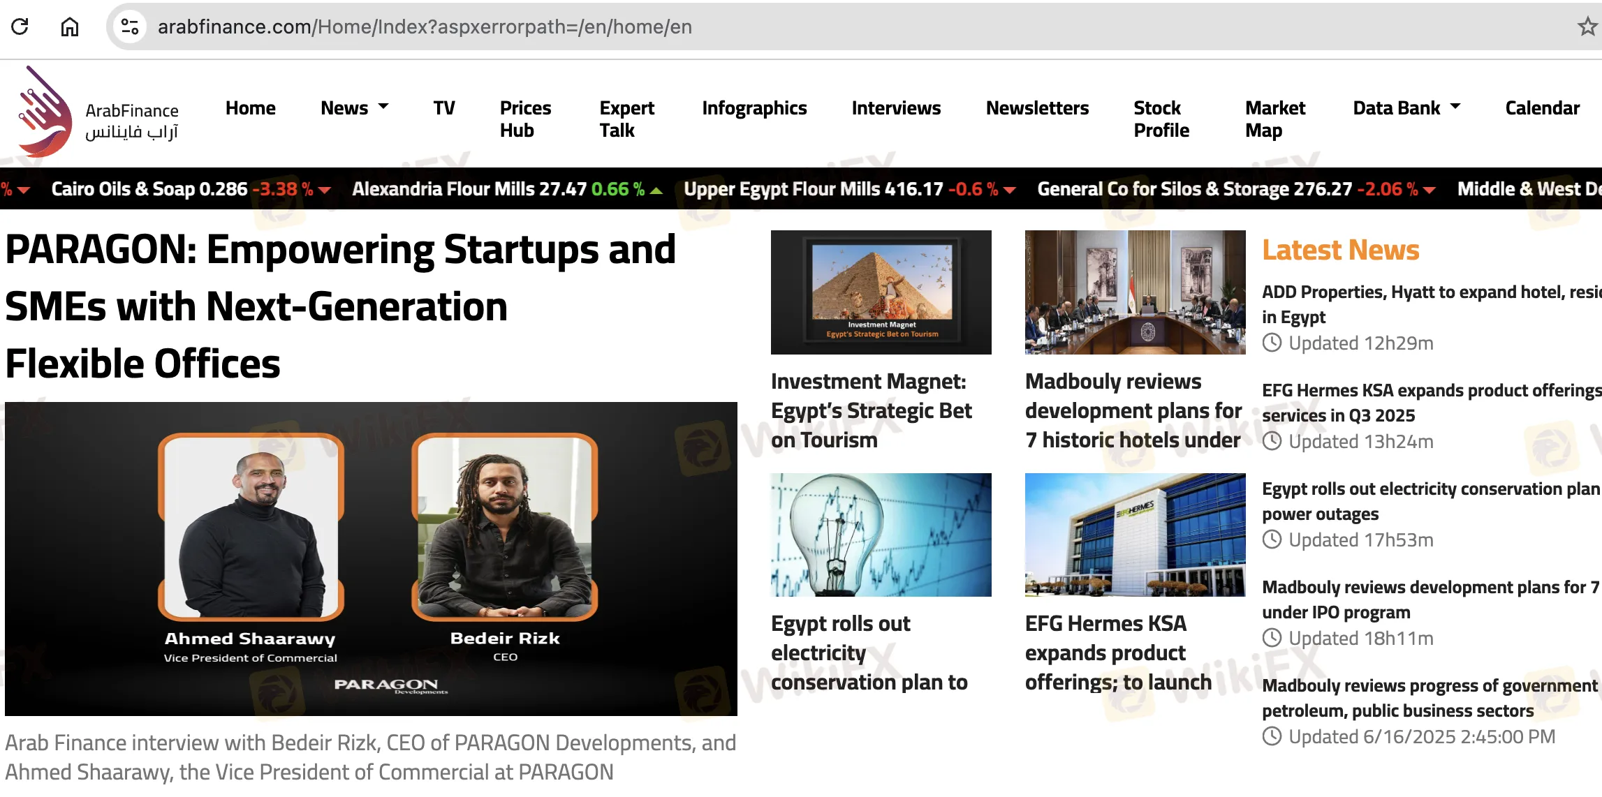Bookmark the page using the star icon

pos(1587,27)
